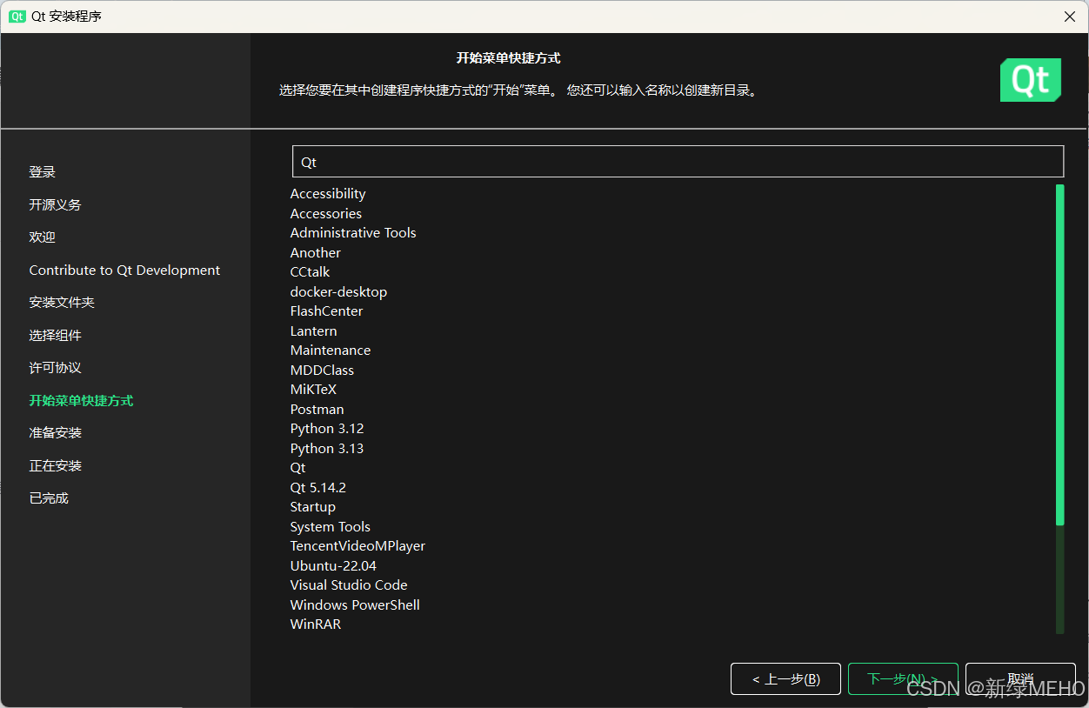Pick the Python 3.12 entry

click(x=327, y=429)
